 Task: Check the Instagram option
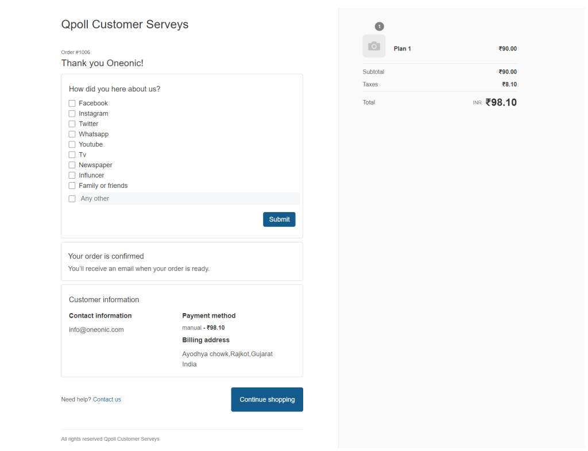(72, 114)
